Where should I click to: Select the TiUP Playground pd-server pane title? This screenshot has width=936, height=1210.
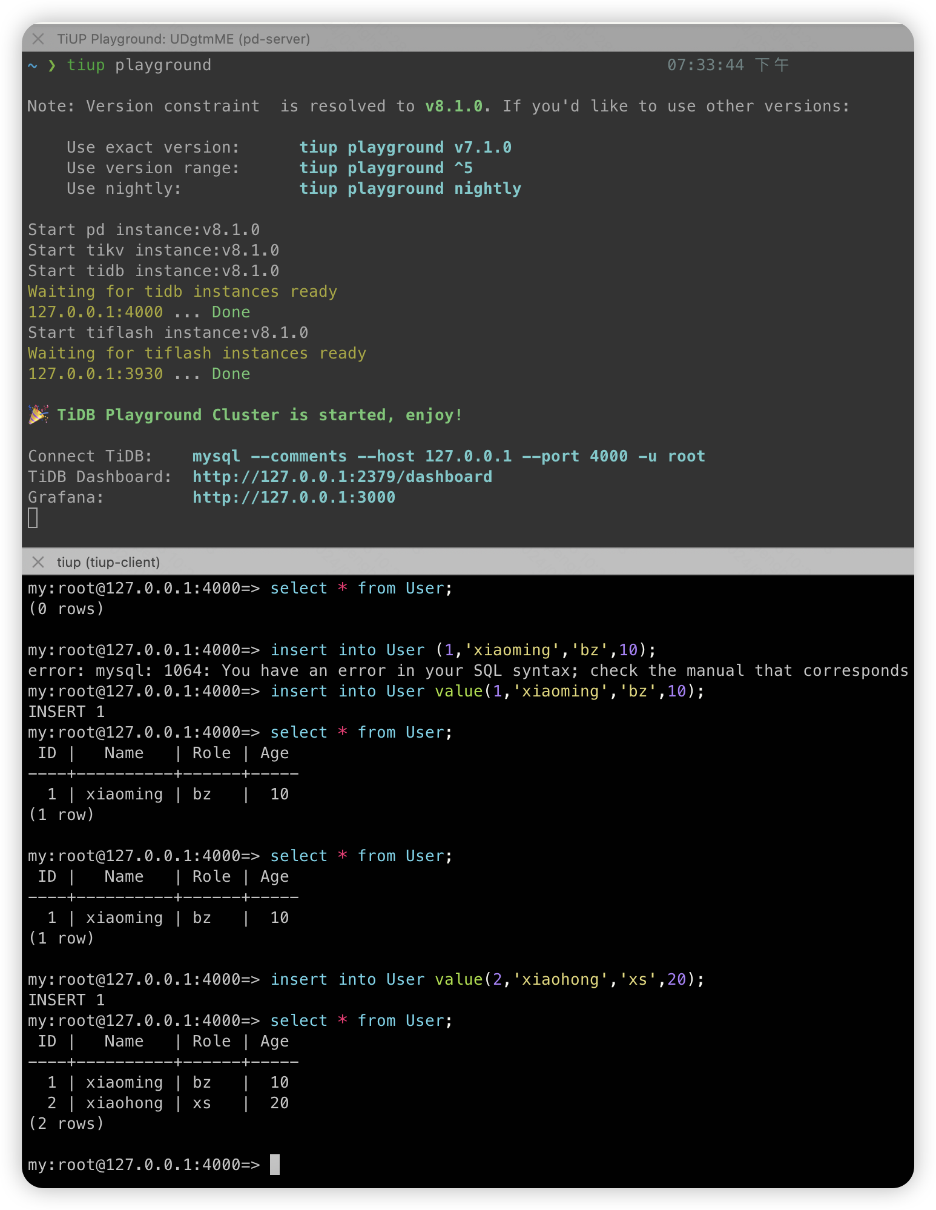coord(183,39)
